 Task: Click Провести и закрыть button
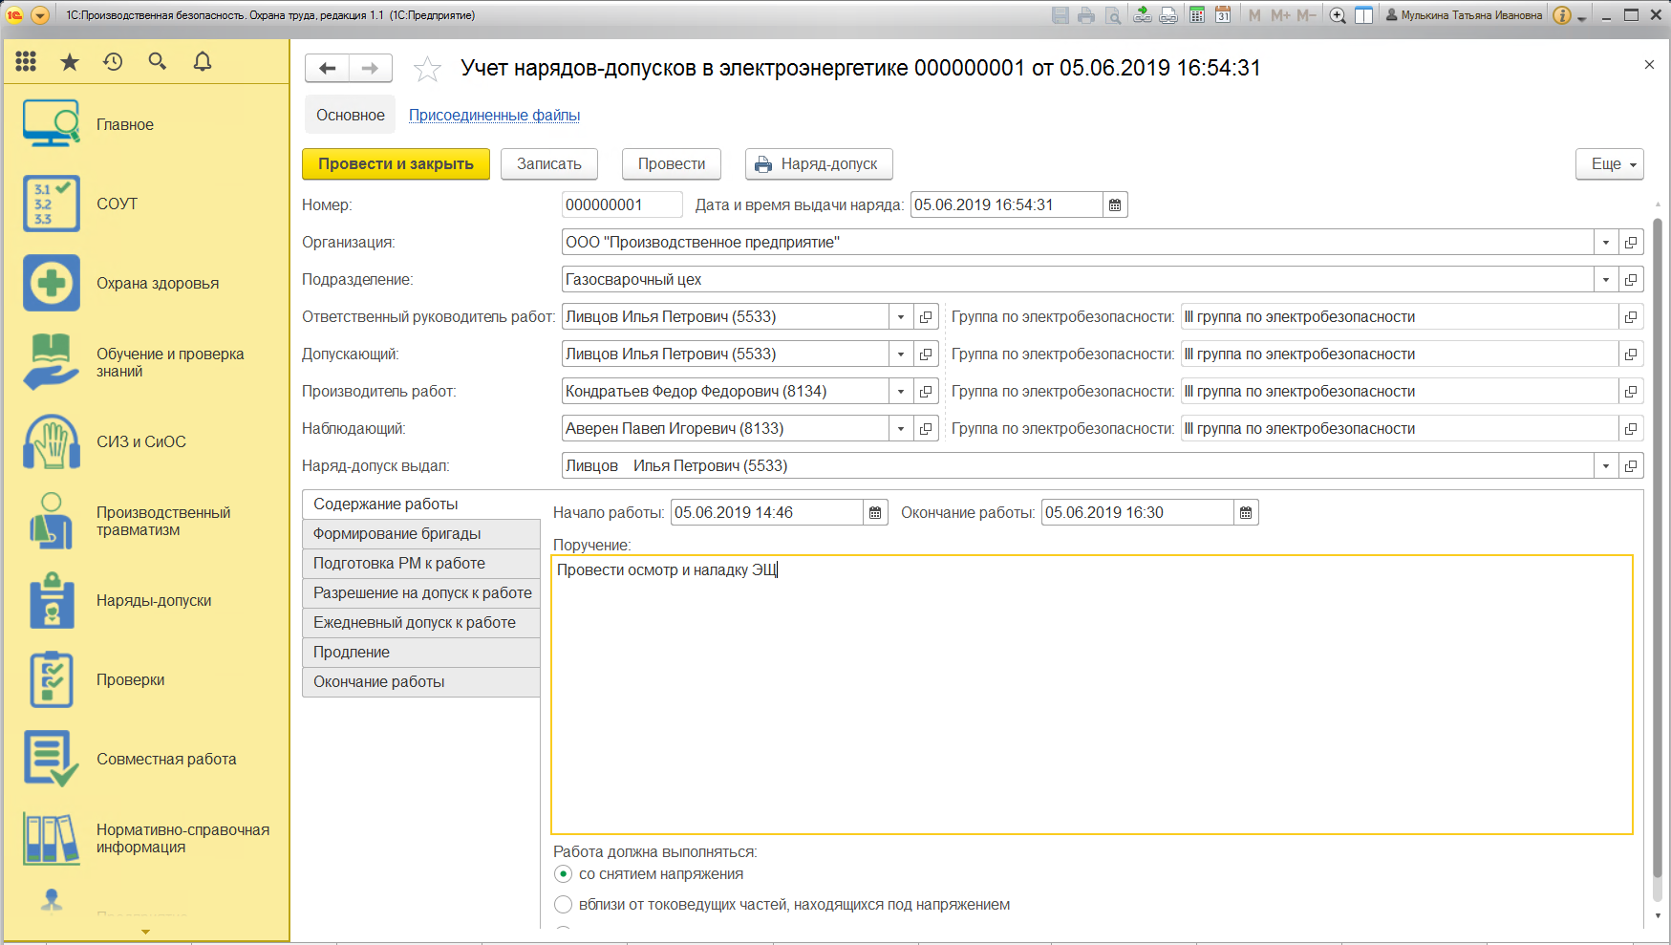coord(396,164)
